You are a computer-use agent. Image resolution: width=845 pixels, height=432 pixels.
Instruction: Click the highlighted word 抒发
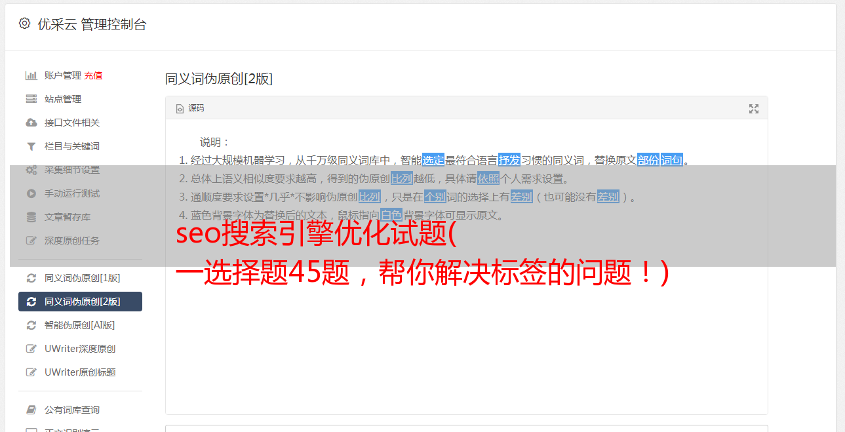point(509,160)
